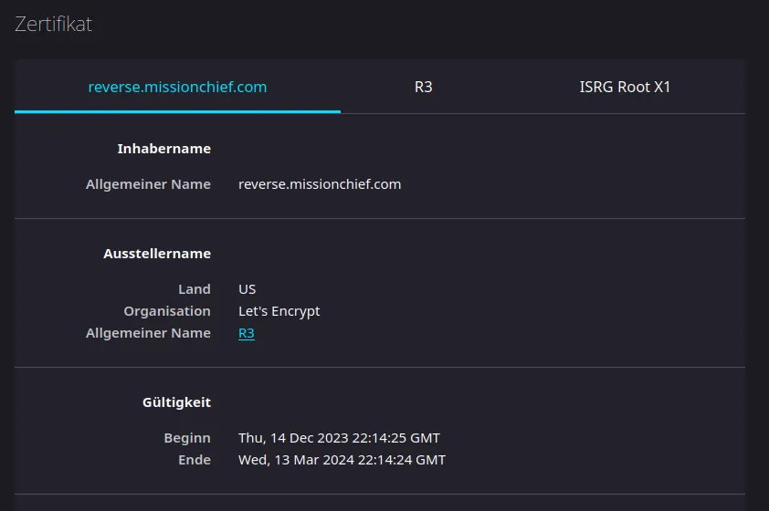Image resolution: width=769 pixels, height=511 pixels.
Task: Select the Let's Encrypt organisation value
Action: click(279, 311)
